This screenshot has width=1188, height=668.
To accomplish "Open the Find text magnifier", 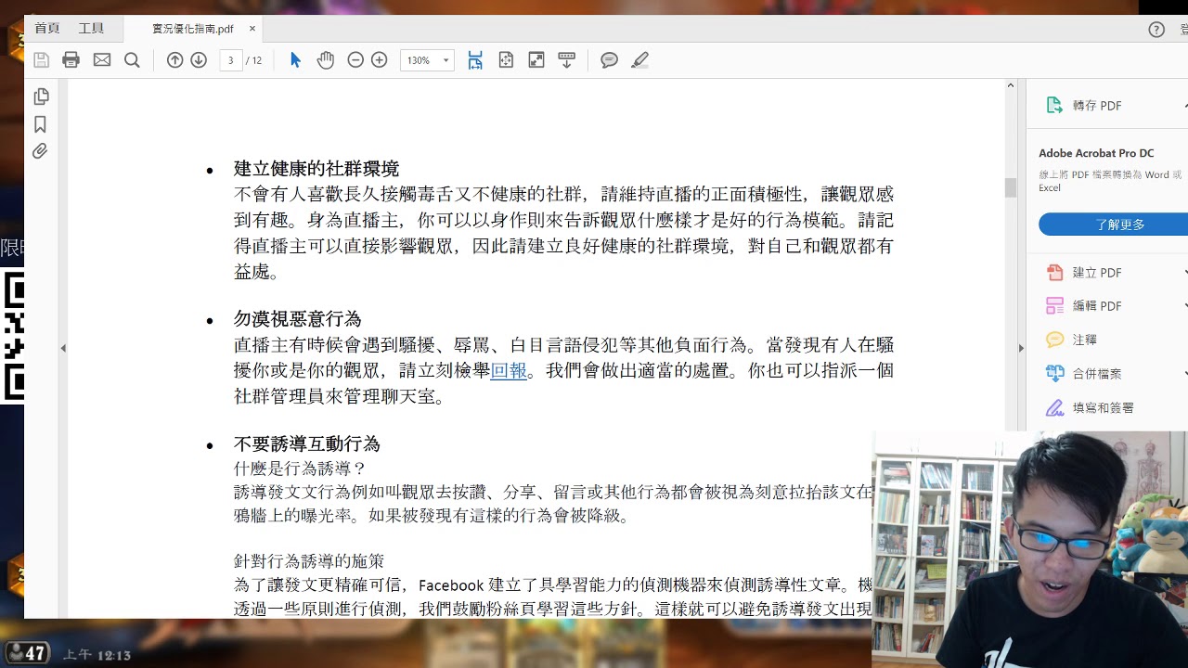I will pos(132,60).
